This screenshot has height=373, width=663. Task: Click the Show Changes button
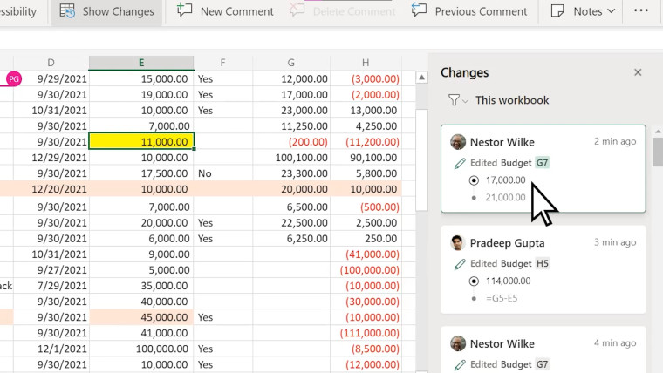(x=107, y=12)
